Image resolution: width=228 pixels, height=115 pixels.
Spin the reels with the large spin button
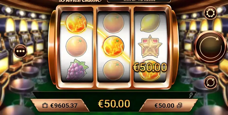point(211,47)
